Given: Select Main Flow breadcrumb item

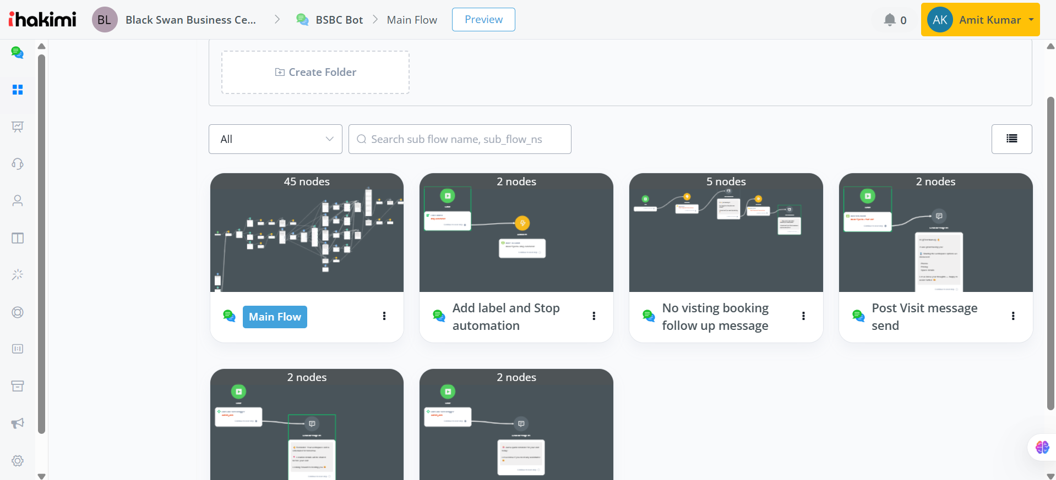Looking at the screenshot, I should pos(412,20).
